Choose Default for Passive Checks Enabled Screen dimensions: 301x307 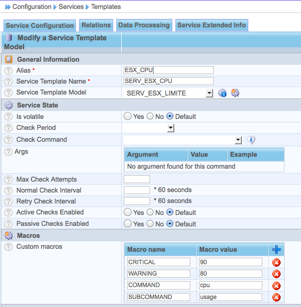tap(170, 224)
